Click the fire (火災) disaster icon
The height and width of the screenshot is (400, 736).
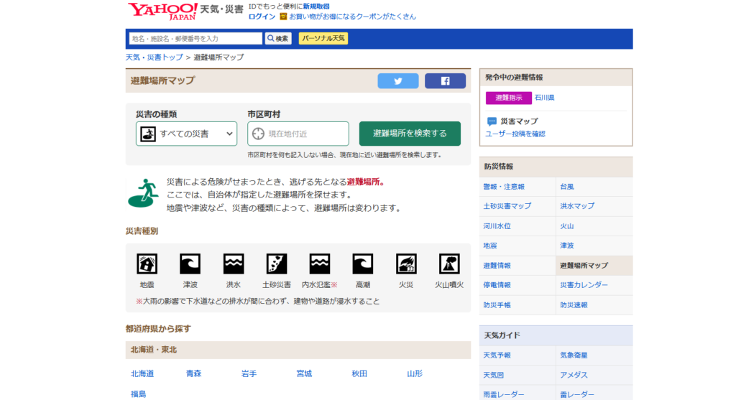point(405,264)
